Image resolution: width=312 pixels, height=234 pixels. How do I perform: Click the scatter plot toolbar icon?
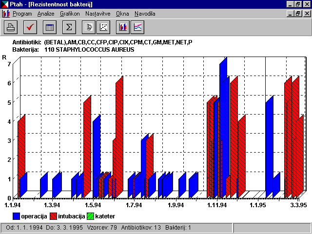[103, 27]
